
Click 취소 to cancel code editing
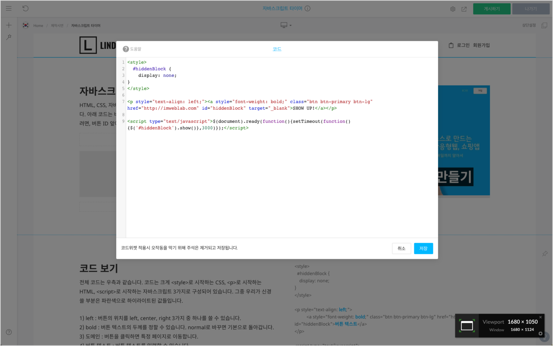(x=402, y=248)
